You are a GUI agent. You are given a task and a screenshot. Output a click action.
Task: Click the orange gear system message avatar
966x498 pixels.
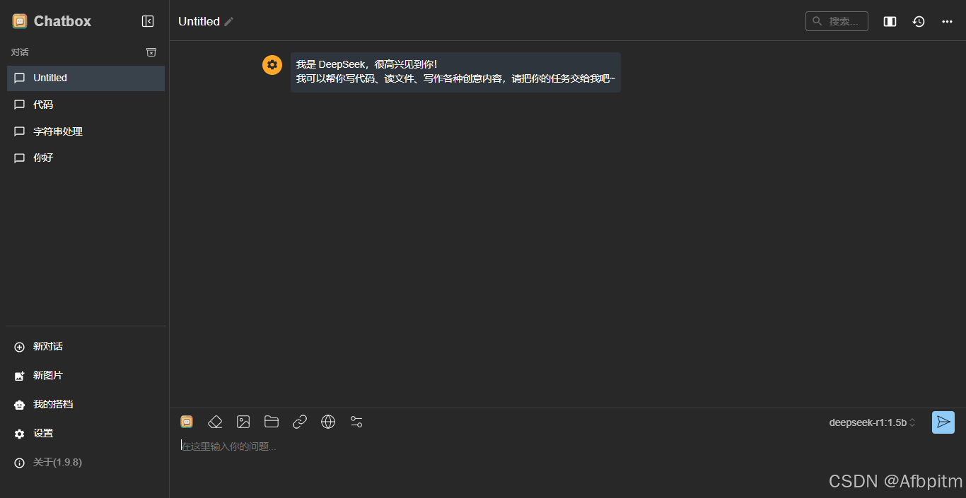tap(272, 64)
